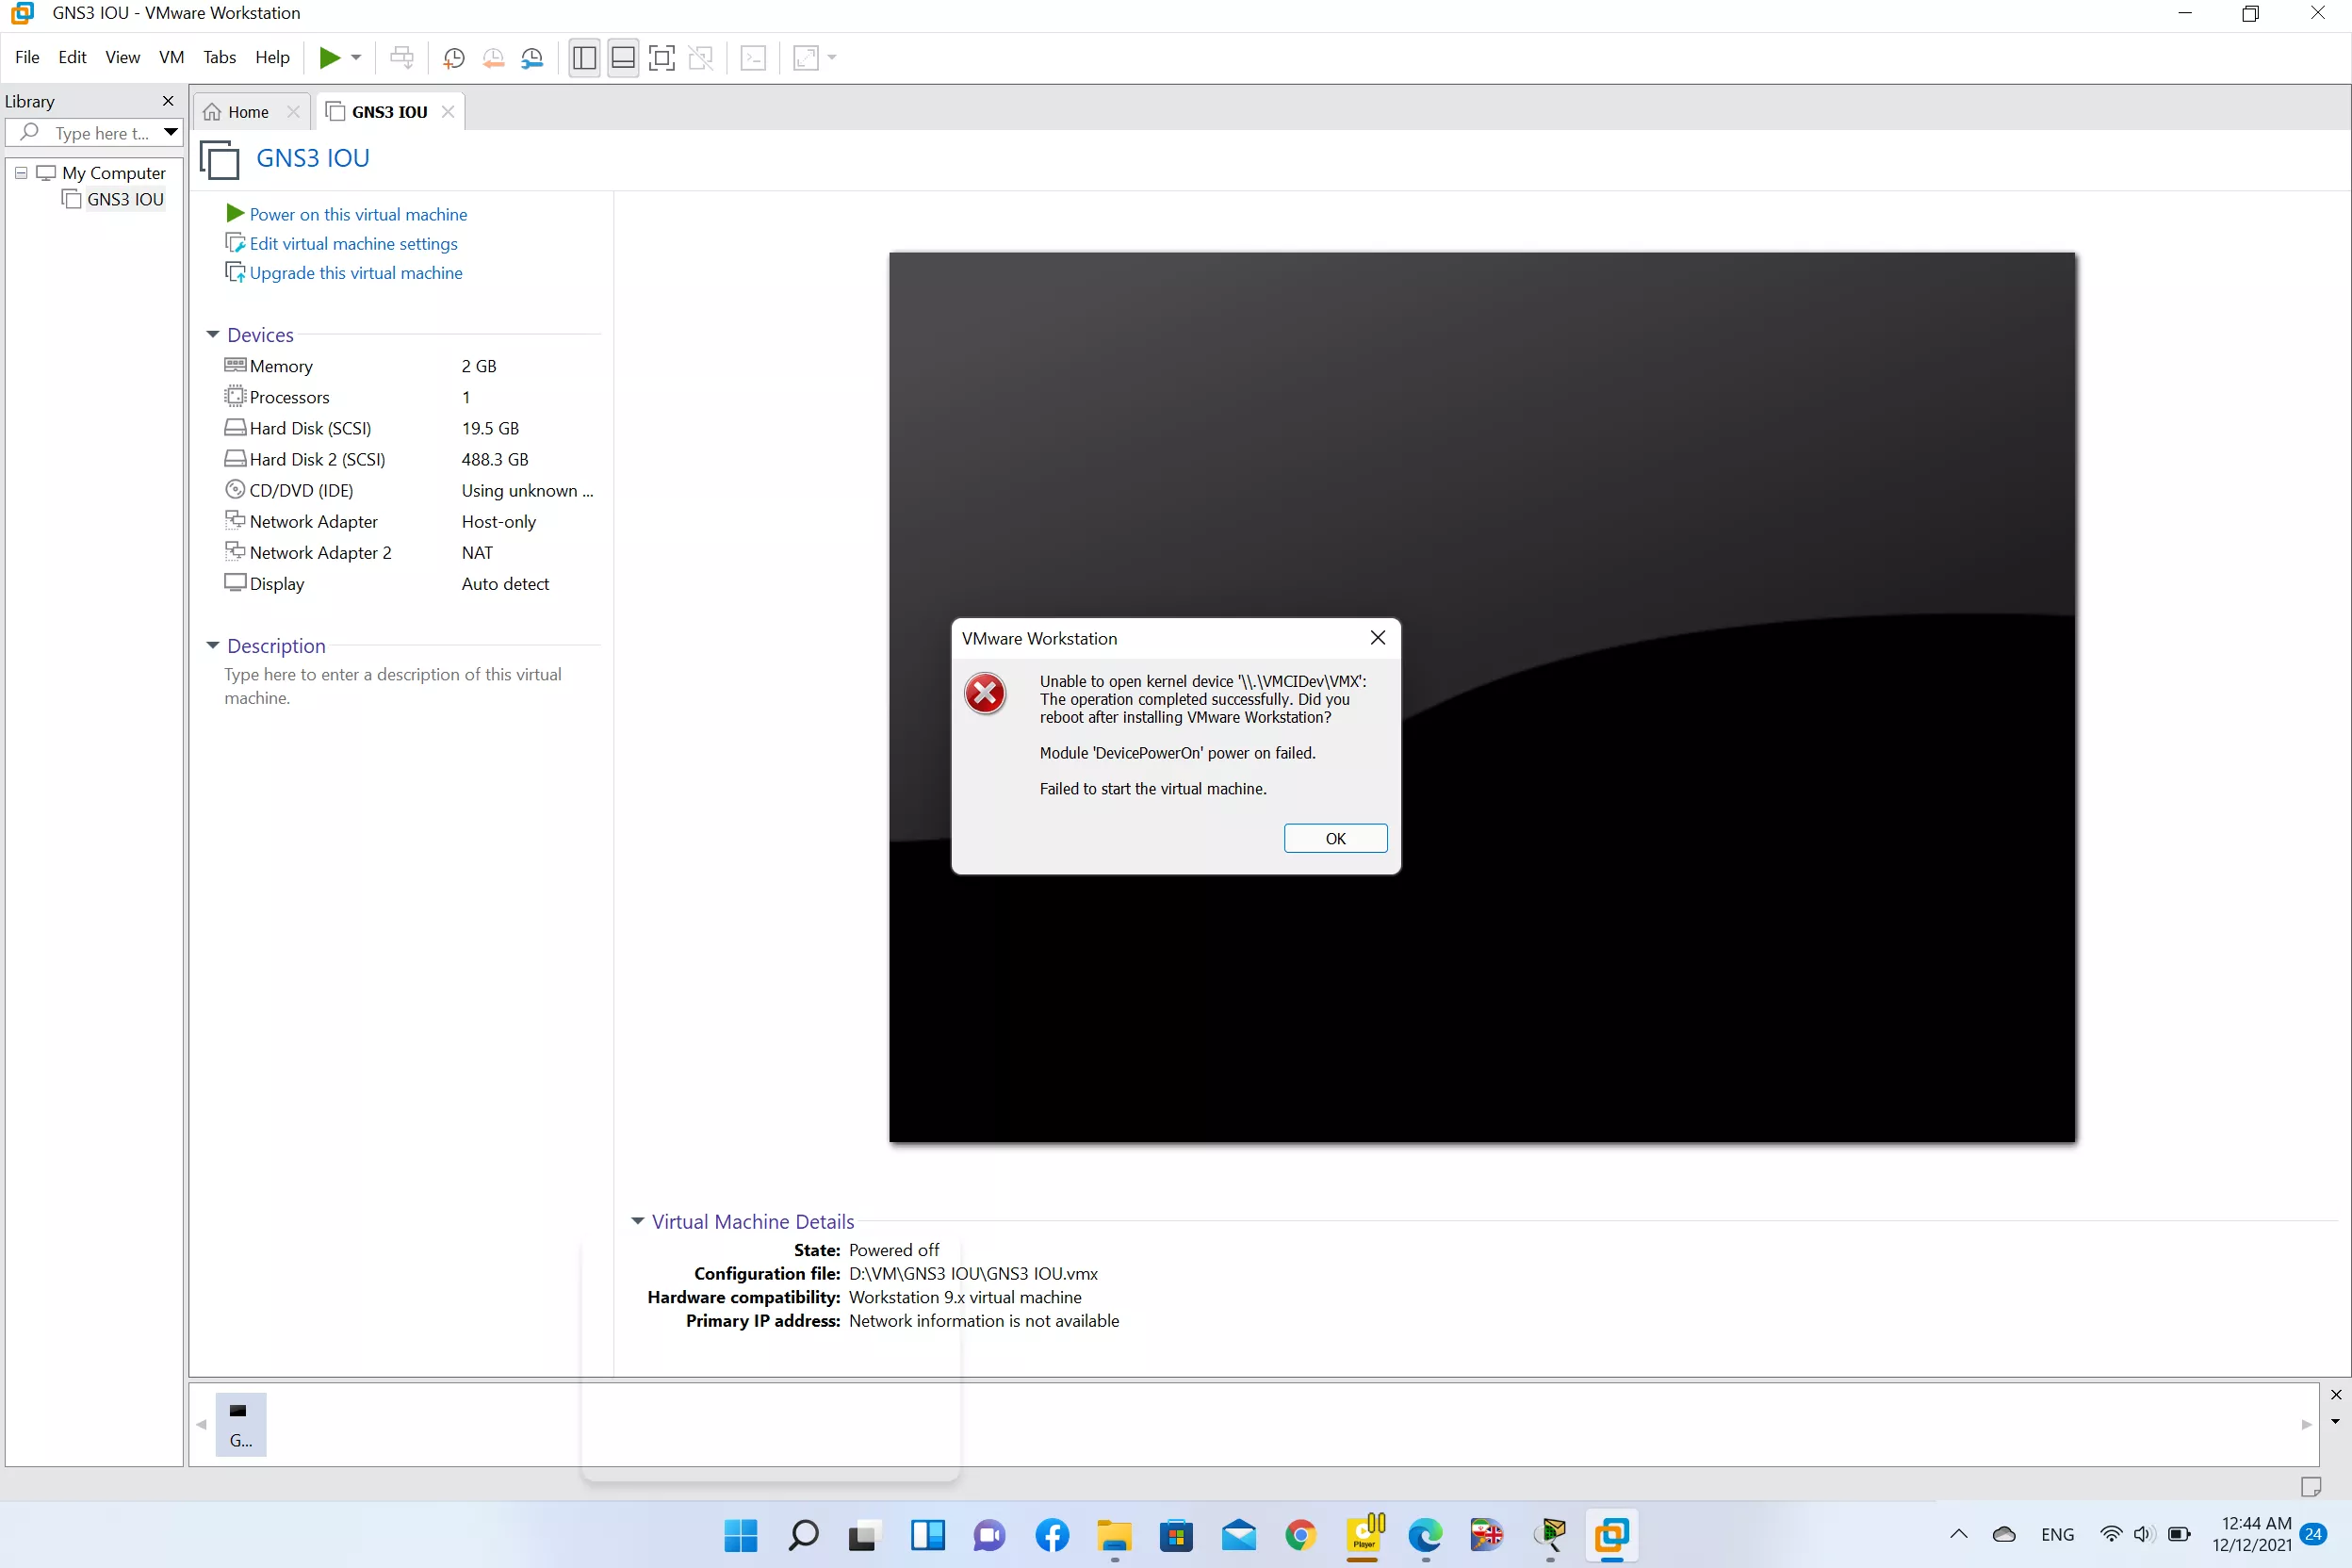This screenshot has height=1568, width=2352.
Task: Open the File menu
Action: pos(27,57)
